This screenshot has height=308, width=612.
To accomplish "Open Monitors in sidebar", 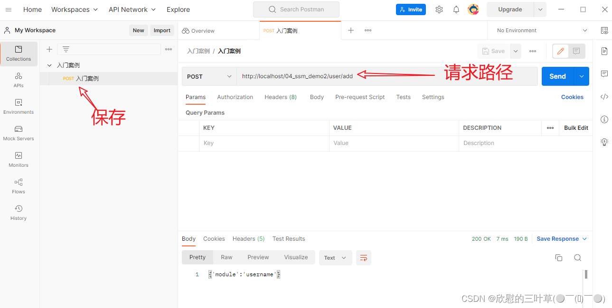I will (x=19, y=159).
